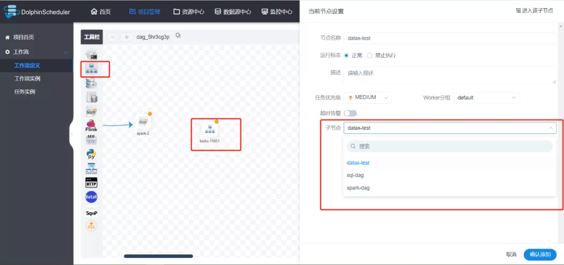Click the 搜索 search box in dropdown
The width and height of the screenshot is (564, 265).
click(450, 146)
